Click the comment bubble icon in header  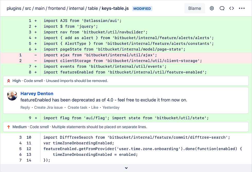222,8
